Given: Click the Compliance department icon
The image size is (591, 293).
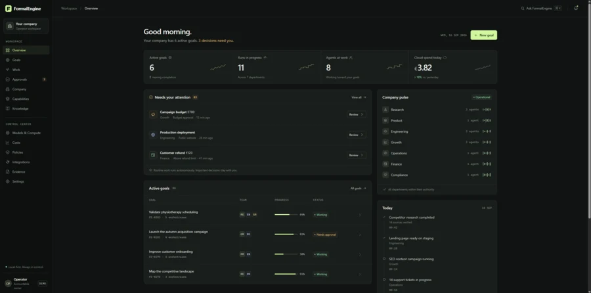Looking at the screenshot, I should 385,175.
